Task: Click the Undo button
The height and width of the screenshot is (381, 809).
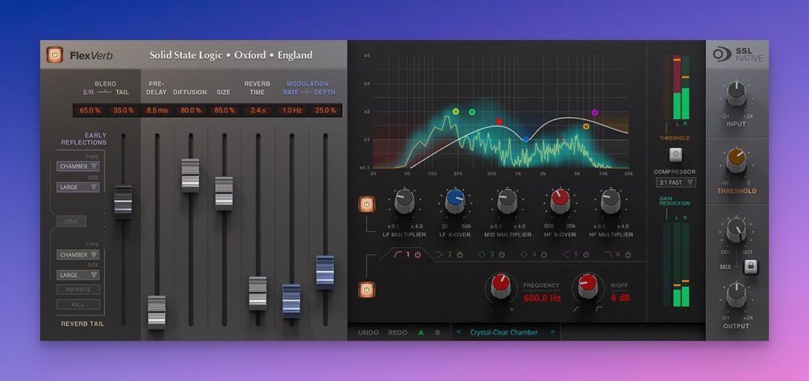Action: [x=368, y=333]
